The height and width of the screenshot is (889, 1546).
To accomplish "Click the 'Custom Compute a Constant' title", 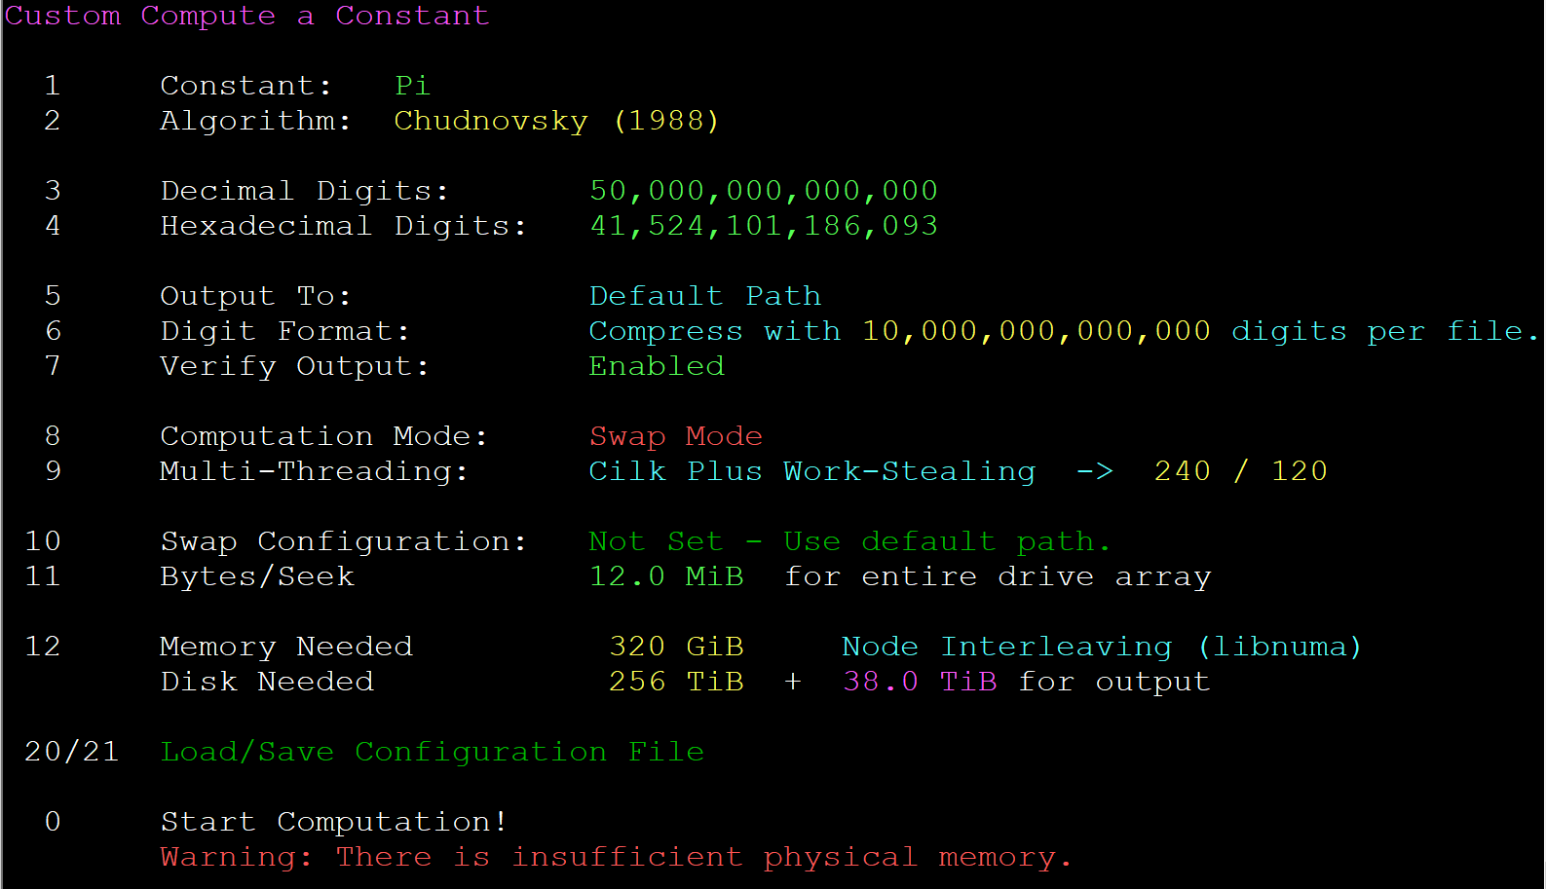I will click(x=246, y=16).
